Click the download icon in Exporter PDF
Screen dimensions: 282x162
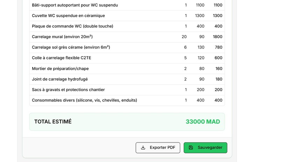tap(143, 147)
